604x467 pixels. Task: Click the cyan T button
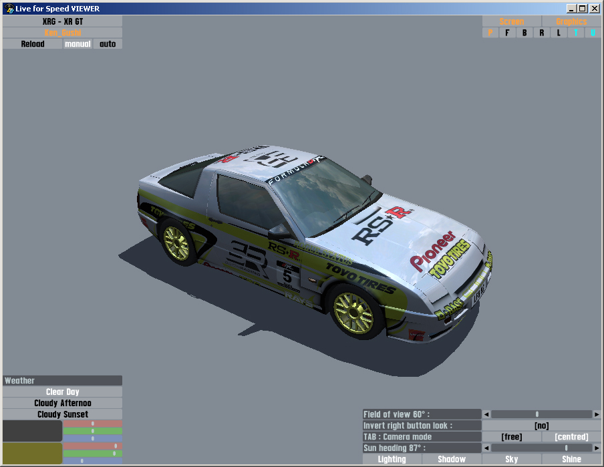[576, 33]
